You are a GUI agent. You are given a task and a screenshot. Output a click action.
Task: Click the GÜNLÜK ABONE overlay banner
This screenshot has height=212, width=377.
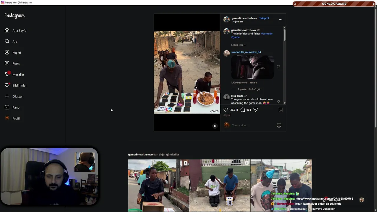point(334,4)
